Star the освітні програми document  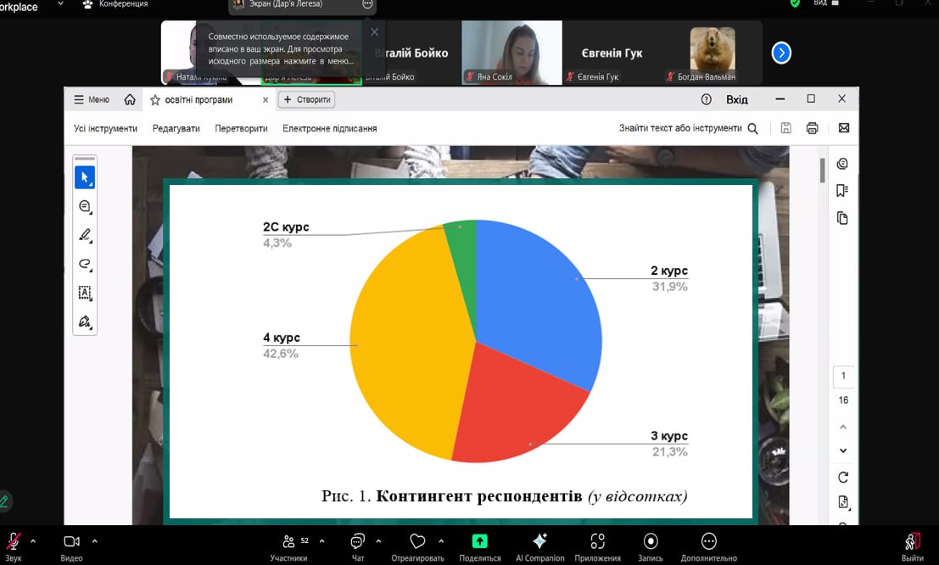pyautogui.click(x=155, y=100)
